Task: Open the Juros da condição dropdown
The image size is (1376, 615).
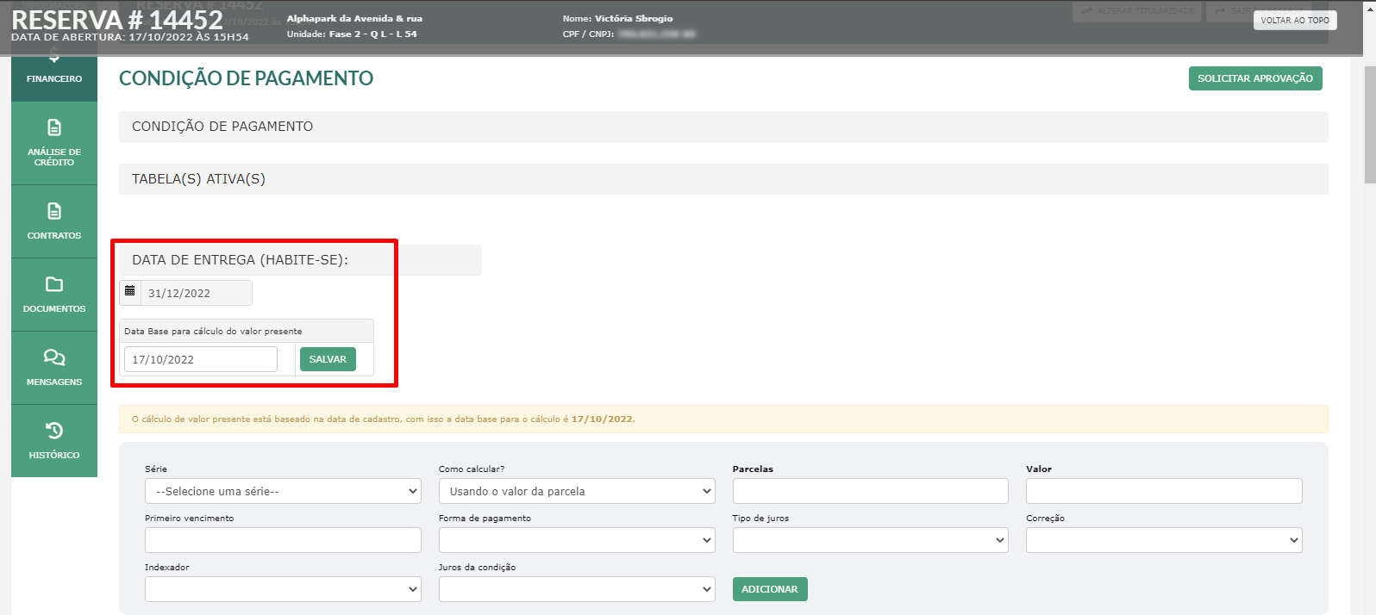Action: (x=577, y=589)
